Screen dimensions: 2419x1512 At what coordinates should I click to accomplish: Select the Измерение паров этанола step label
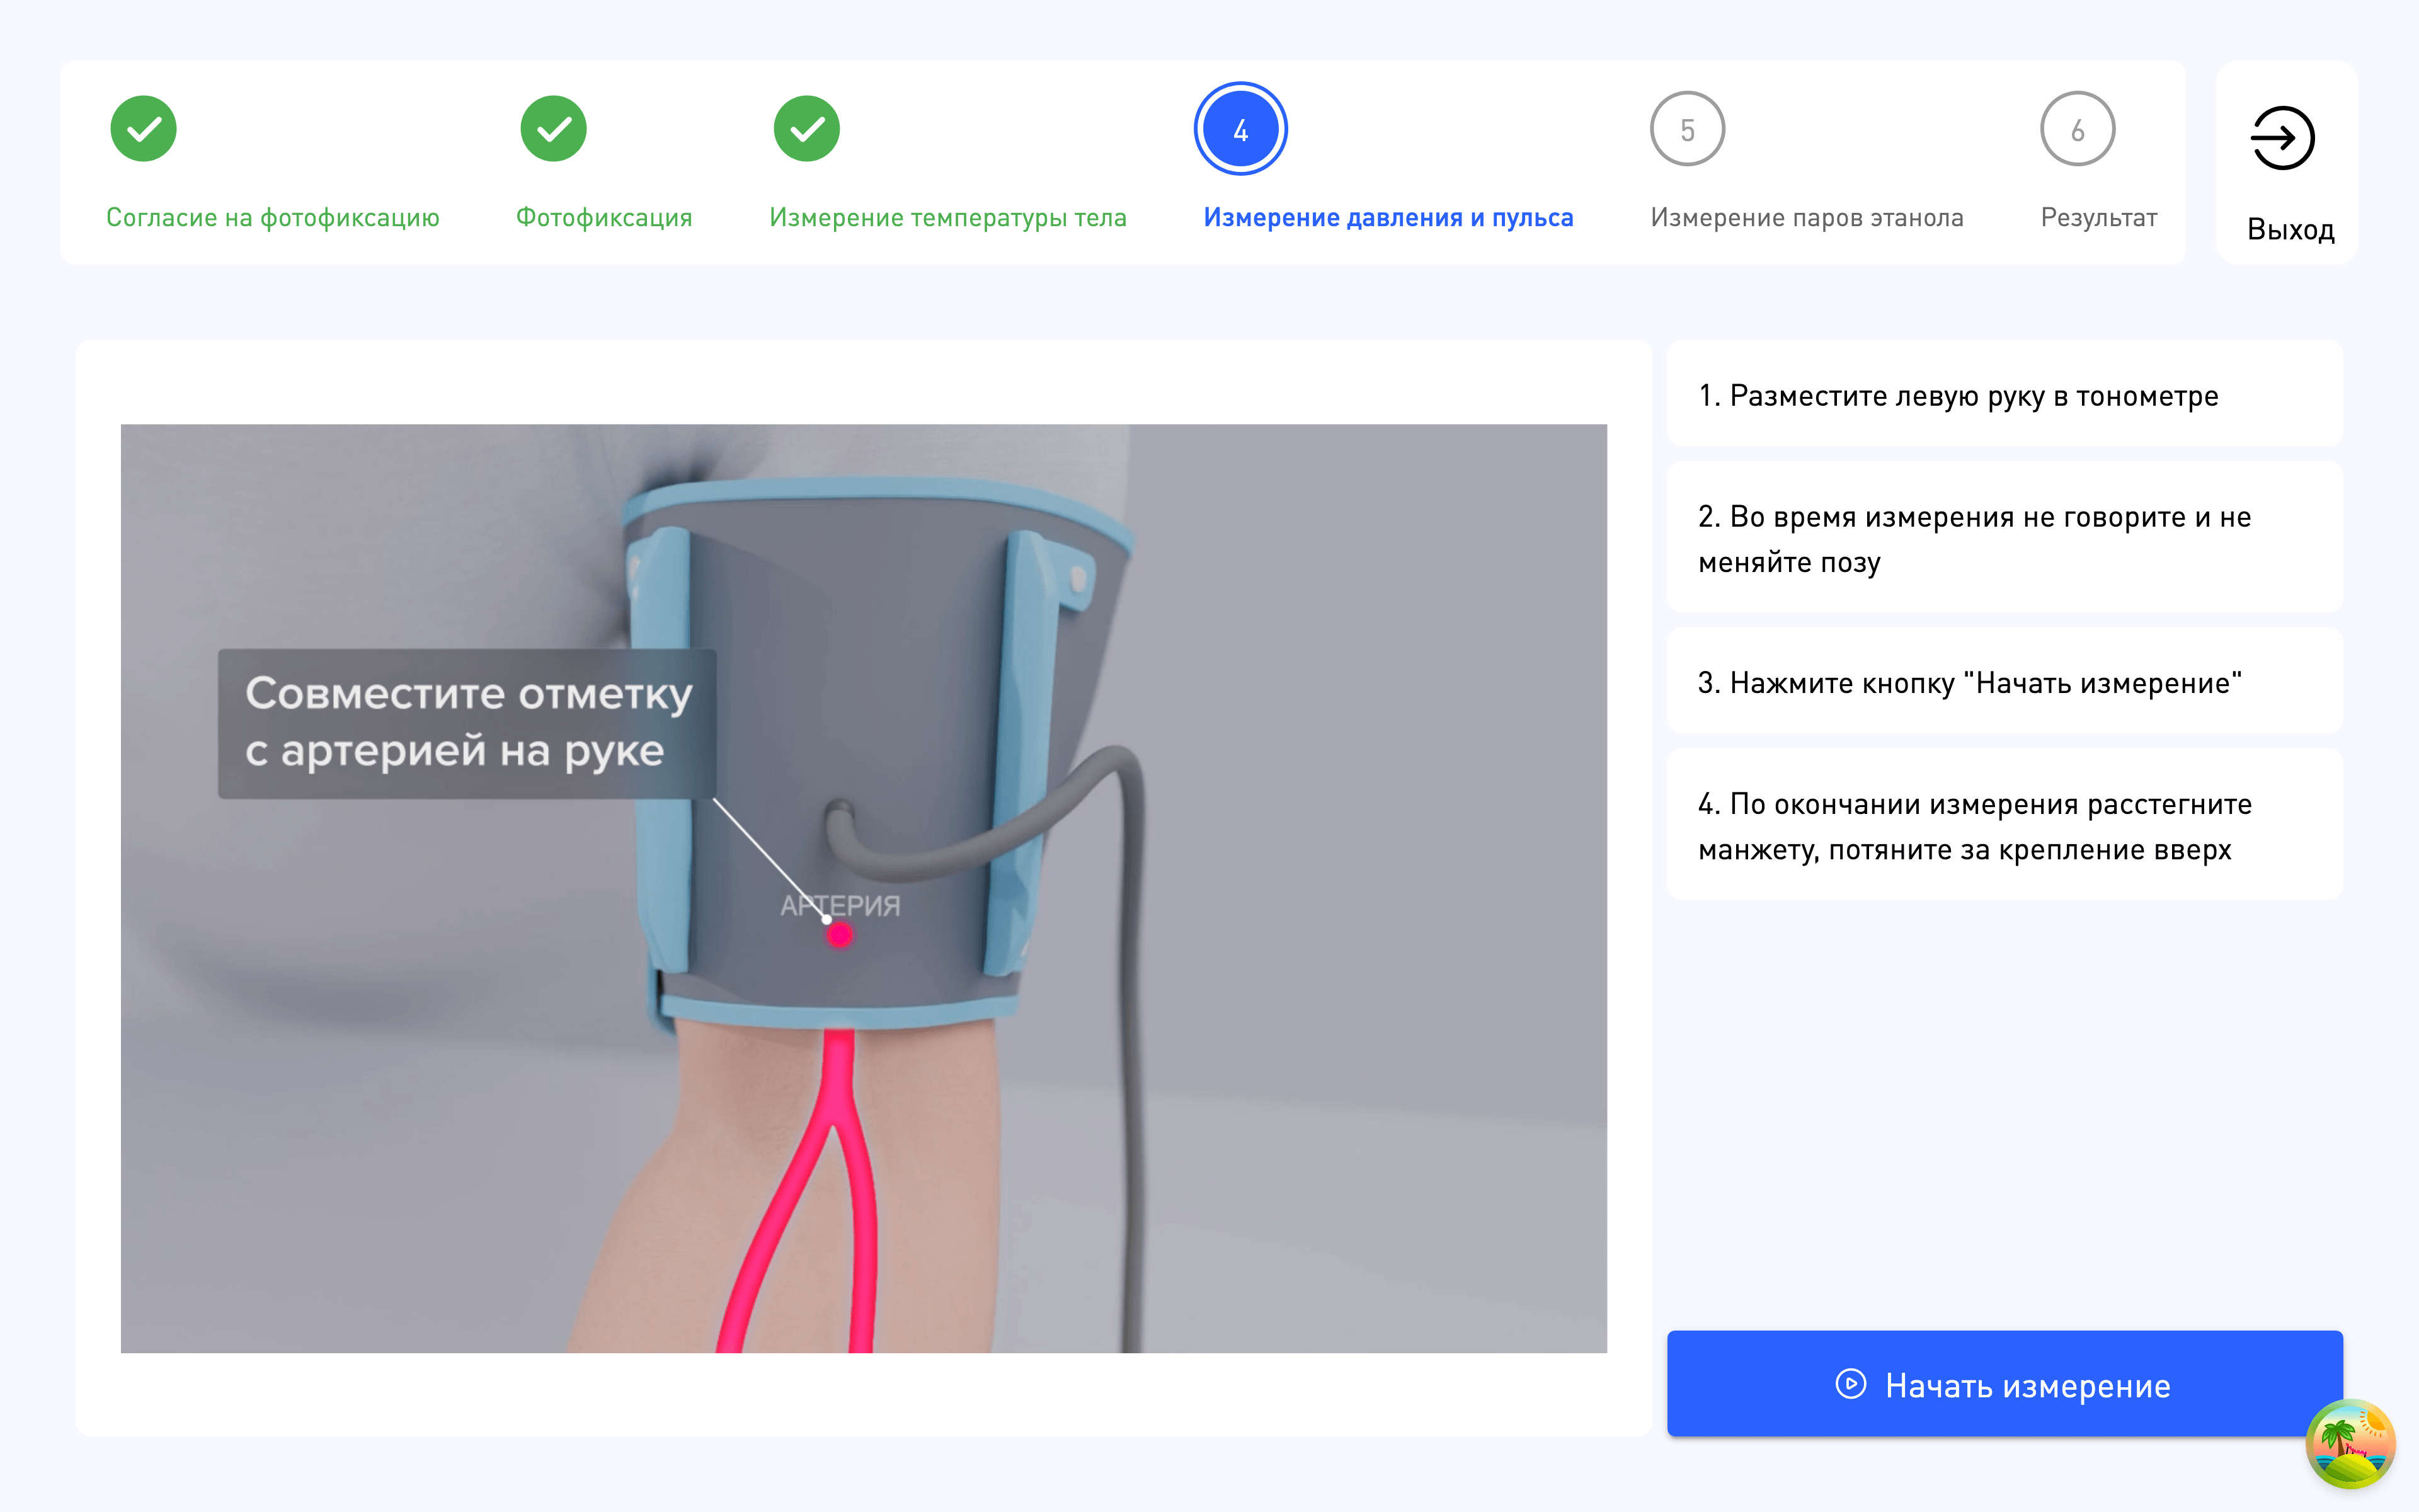(1806, 217)
